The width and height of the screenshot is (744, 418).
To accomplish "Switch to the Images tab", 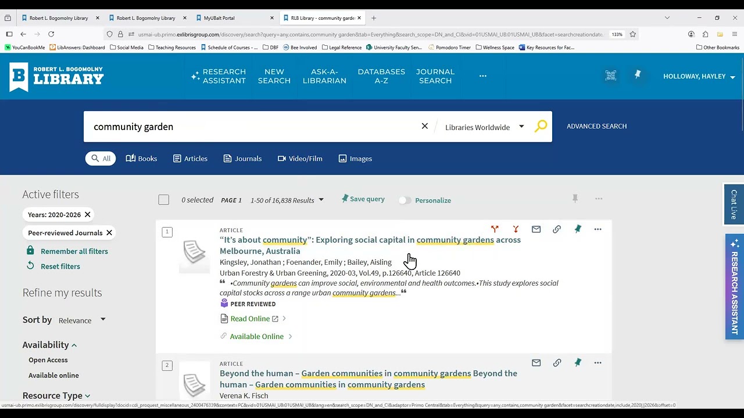I will coord(355,158).
